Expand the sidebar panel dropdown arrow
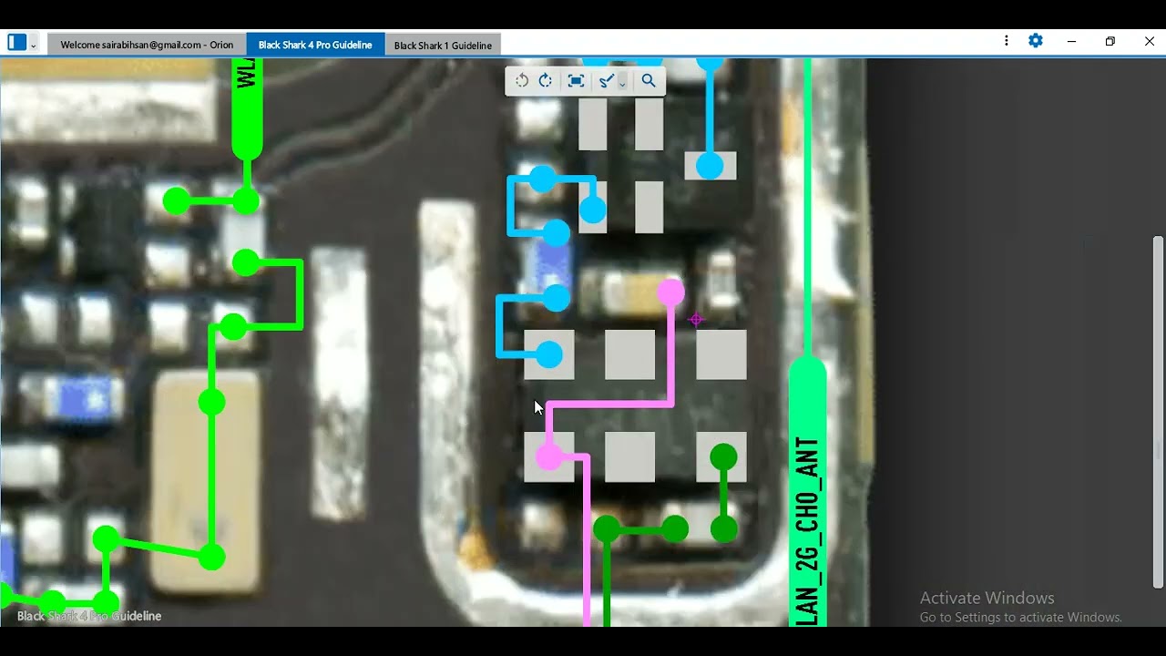 [34, 44]
